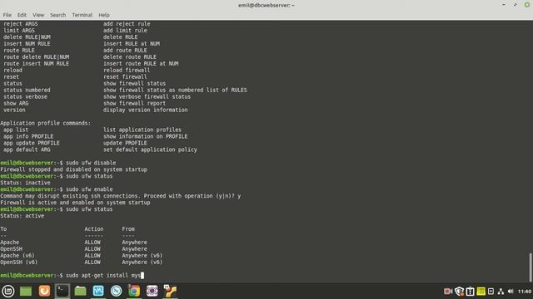Viewport: 533px width, 299px height.
Task: Open the network connections tray icon
Action: 501,292
